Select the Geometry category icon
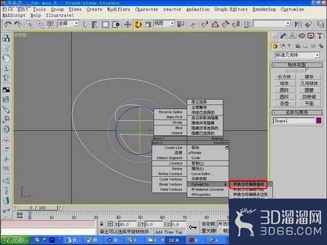 (x=275, y=46)
